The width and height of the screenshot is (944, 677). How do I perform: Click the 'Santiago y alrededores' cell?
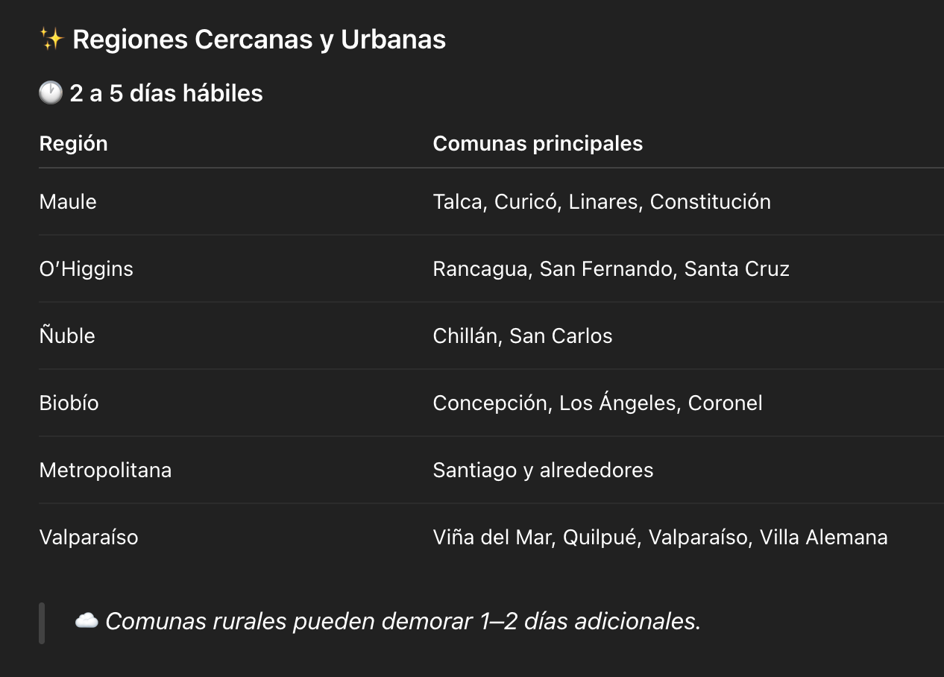(543, 470)
